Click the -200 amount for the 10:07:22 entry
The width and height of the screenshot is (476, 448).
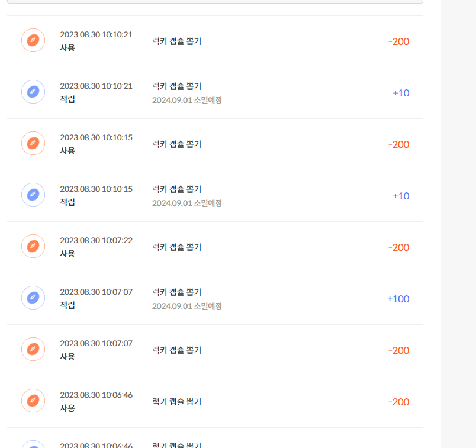point(398,247)
